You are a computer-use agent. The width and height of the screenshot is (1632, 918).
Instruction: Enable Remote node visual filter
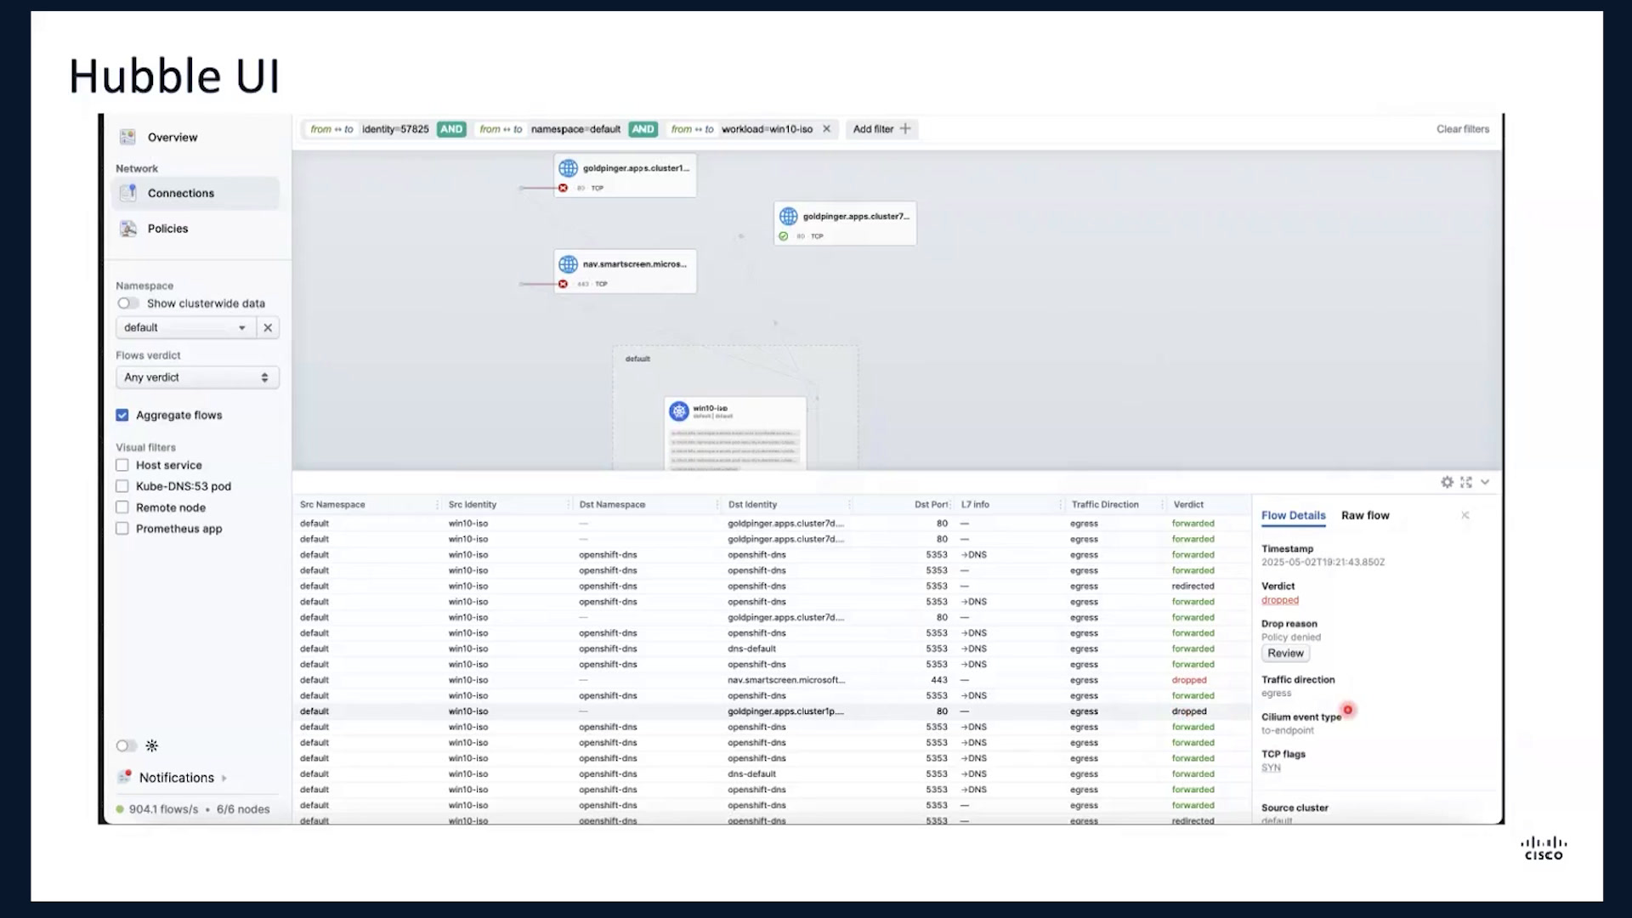tap(122, 507)
